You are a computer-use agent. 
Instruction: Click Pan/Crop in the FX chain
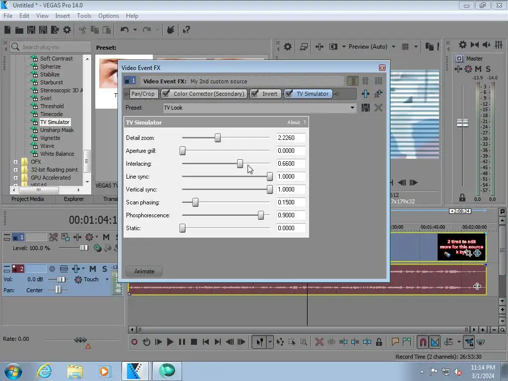[143, 94]
